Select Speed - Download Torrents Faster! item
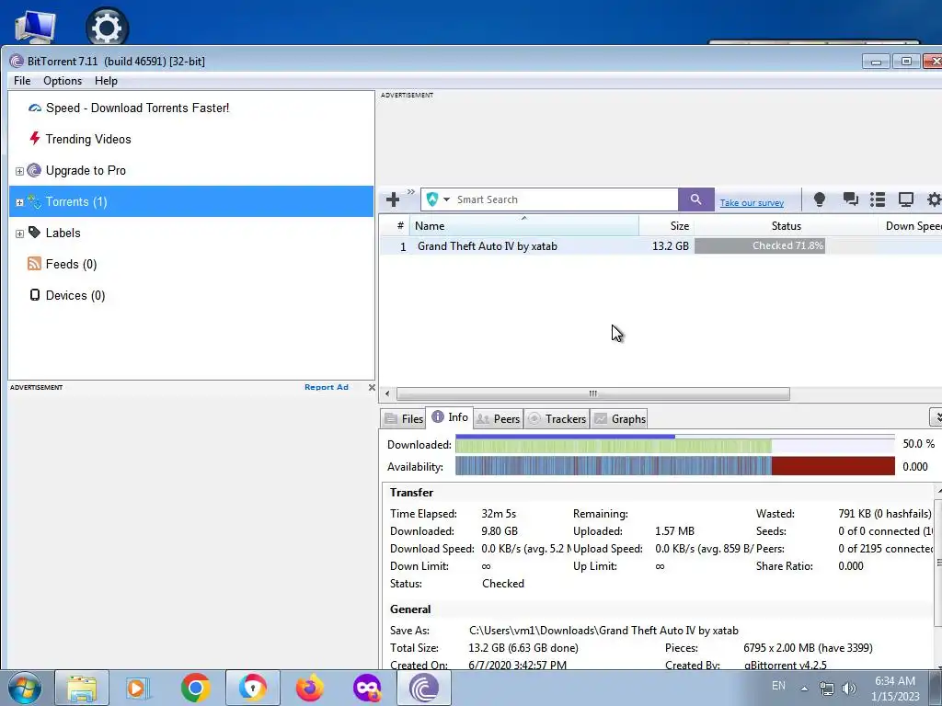This screenshot has height=706, width=942. click(137, 108)
